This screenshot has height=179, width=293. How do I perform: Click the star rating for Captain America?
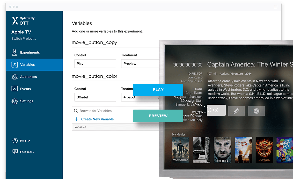(x=188, y=64)
